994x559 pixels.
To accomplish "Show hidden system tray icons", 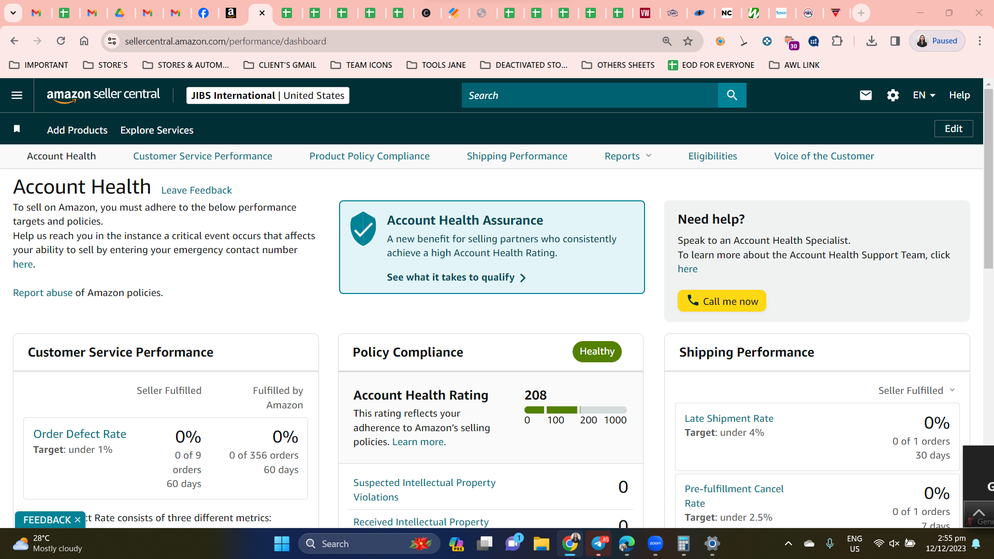I will [788, 543].
